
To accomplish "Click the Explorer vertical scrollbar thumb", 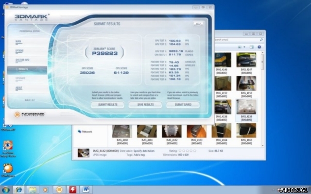I will pos(262,62).
